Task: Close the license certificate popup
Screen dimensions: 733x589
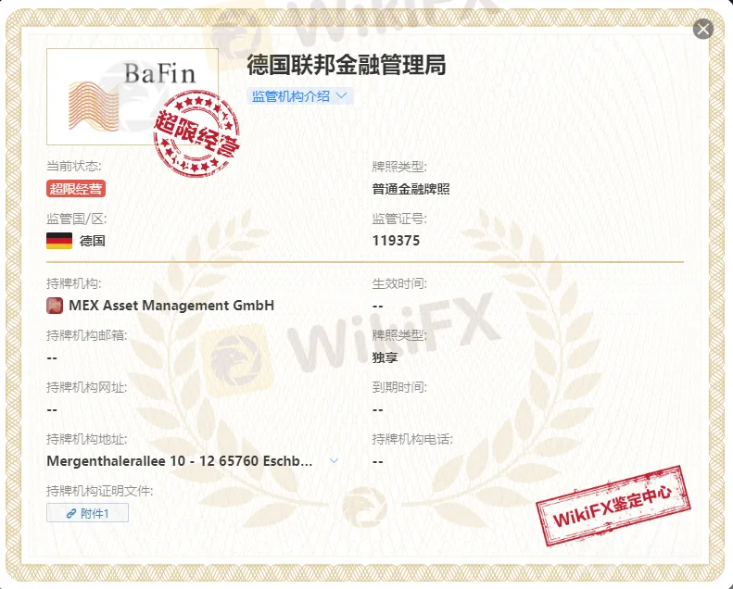Action: tap(703, 29)
